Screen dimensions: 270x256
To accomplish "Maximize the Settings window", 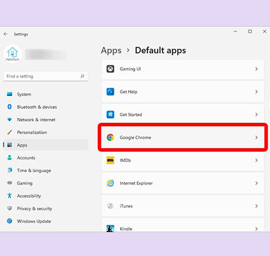I will coord(250,31).
